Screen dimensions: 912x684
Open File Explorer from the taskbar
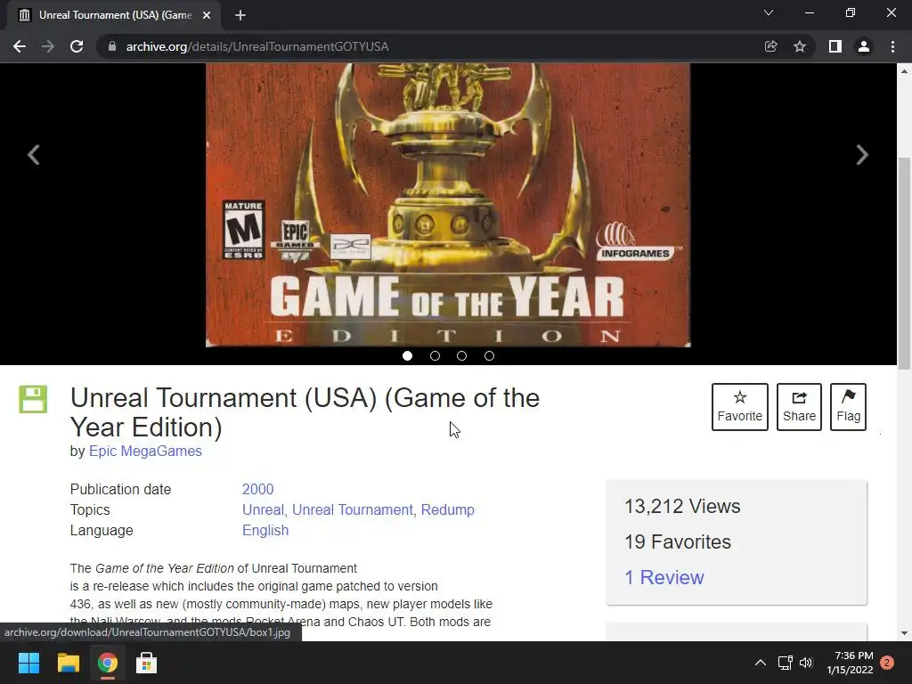pos(68,663)
